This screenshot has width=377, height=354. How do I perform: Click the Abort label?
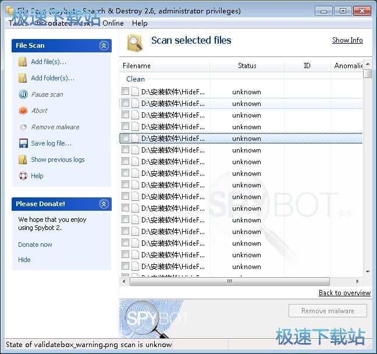[39, 111]
